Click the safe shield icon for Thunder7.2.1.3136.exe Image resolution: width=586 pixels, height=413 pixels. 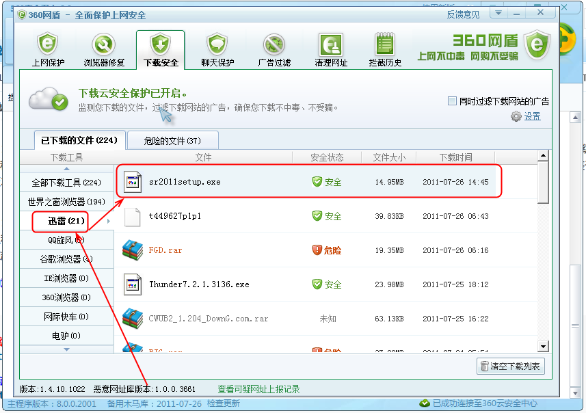click(317, 284)
